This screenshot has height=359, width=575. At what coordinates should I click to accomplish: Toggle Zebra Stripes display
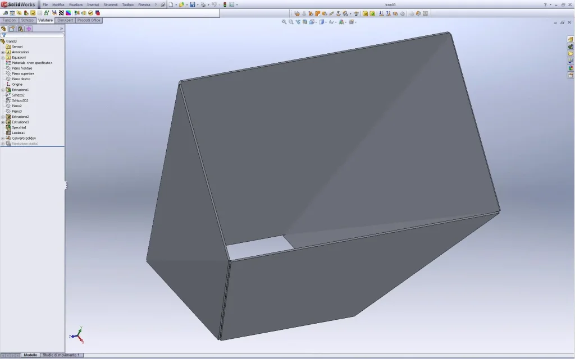[61, 13]
